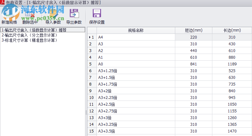Screen dimensions: 252x136
Task: Select row header number 15
Action: click(92, 131)
